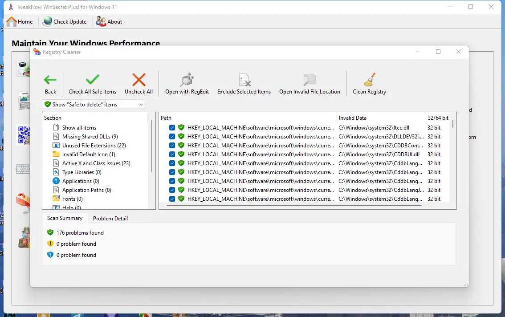Go to Home in main window

click(x=20, y=21)
